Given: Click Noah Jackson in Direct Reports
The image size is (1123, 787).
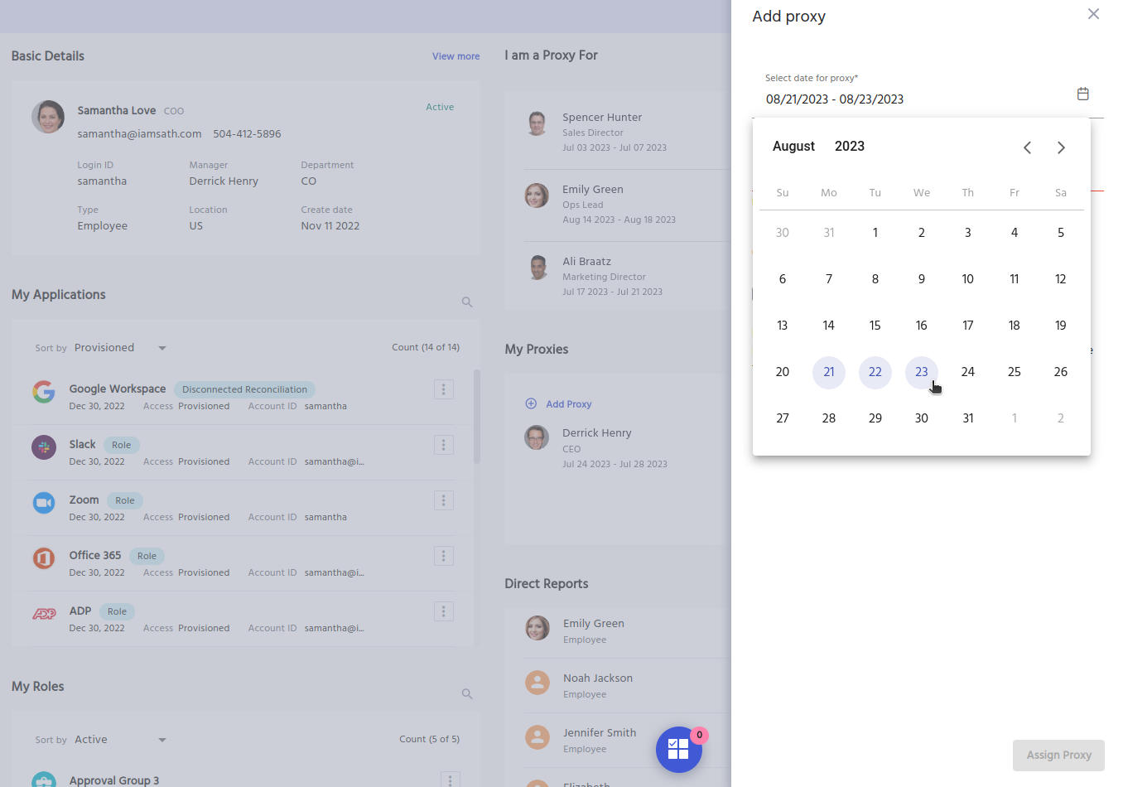Looking at the screenshot, I should pos(598,678).
